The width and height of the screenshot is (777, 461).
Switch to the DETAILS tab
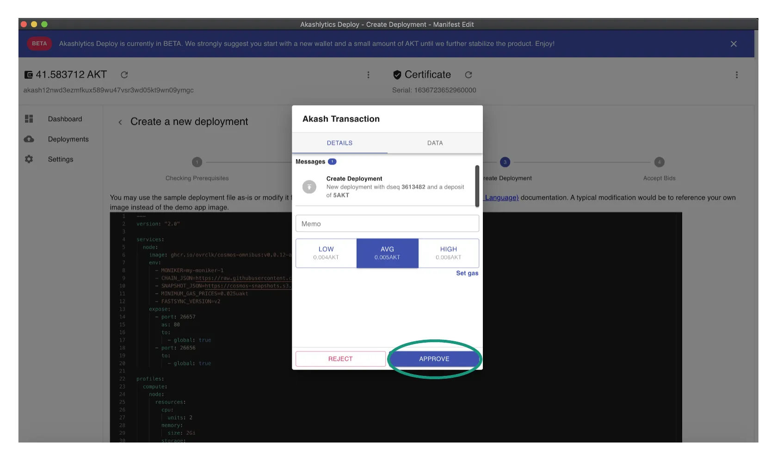point(339,143)
